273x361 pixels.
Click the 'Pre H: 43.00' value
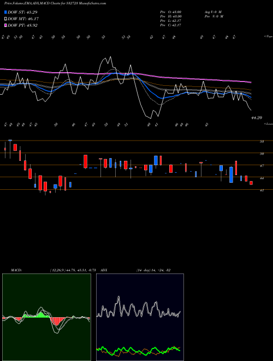[171, 16]
